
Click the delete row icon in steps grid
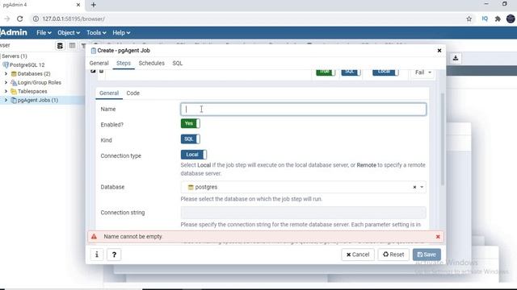(x=101, y=71)
